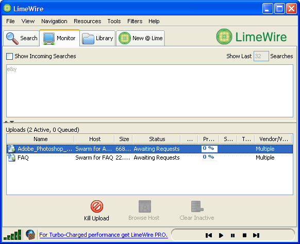Skip to next track in media player
The height and width of the screenshot is (244, 300).
pos(256,235)
